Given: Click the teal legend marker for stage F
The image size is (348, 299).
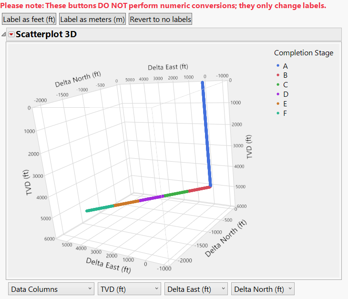Looking at the screenshot, I should 278,113.
